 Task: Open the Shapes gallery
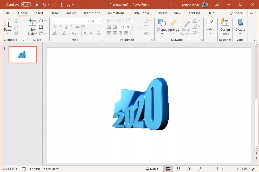click(x=162, y=27)
